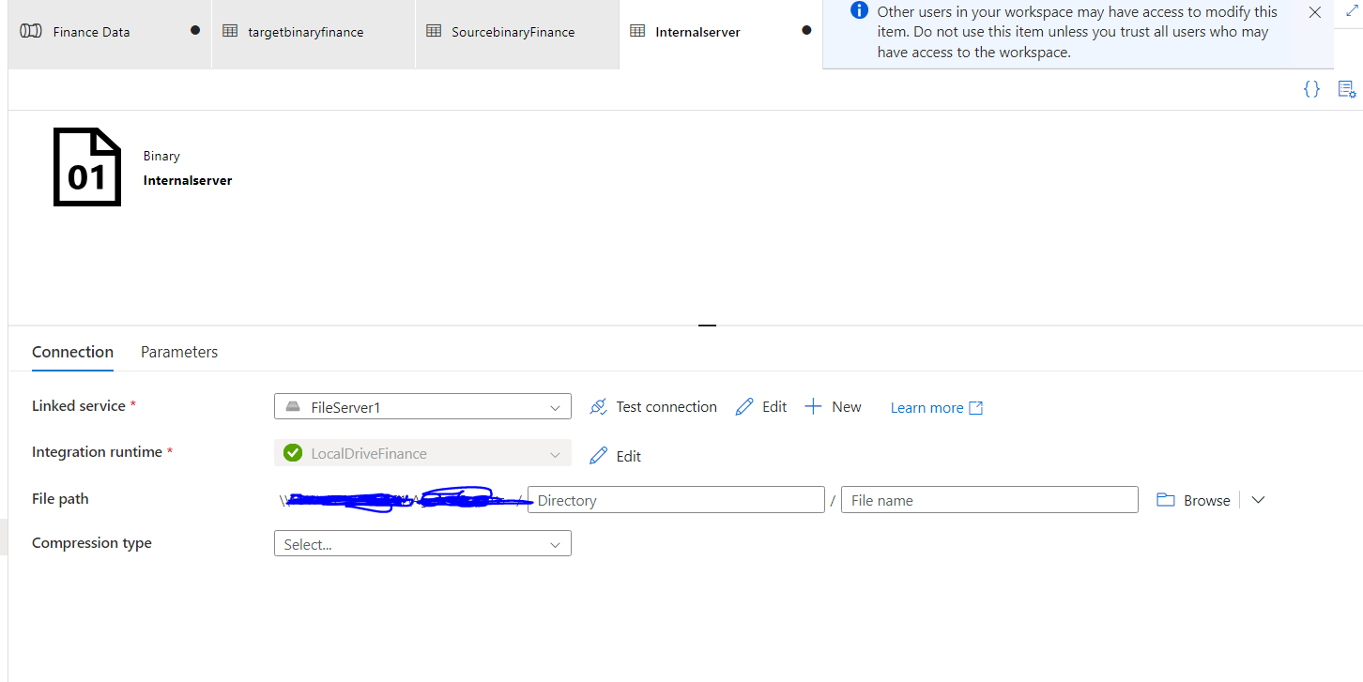
Task: Expand the file path options chevron
Action: point(1257,499)
